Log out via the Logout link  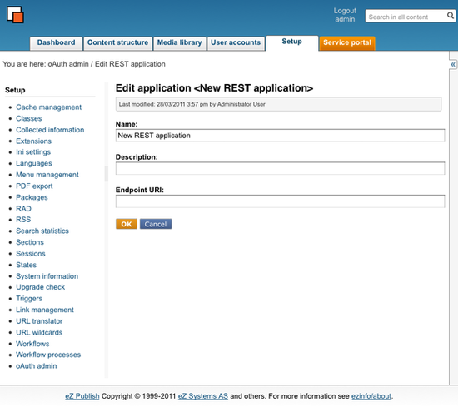point(345,11)
